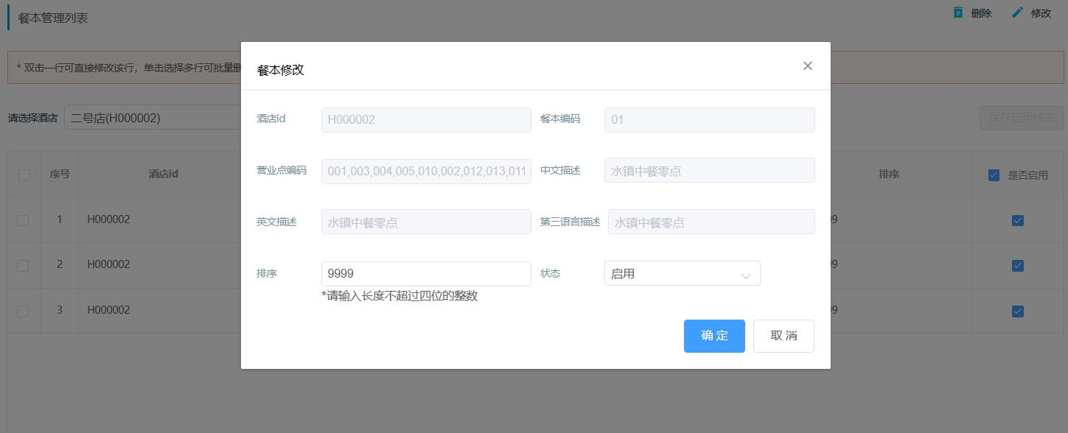Click the pencil 修改 icon
The width and height of the screenshot is (1068, 433).
[x=1018, y=13]
